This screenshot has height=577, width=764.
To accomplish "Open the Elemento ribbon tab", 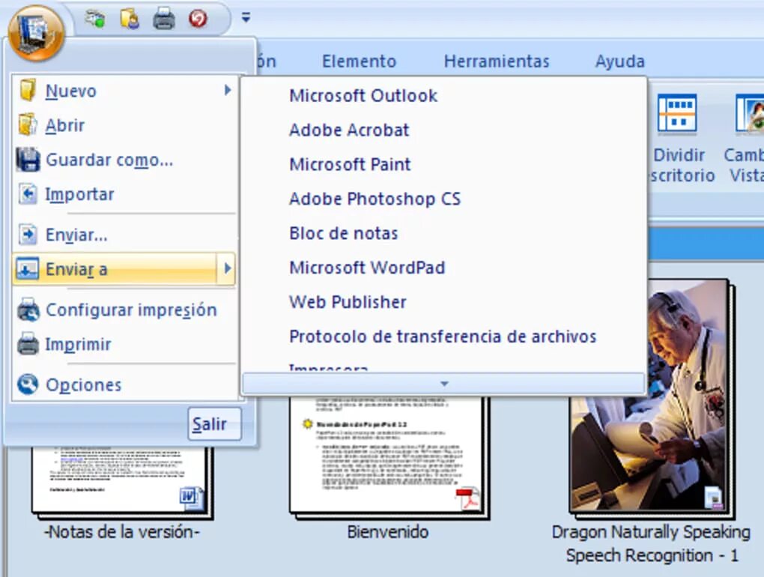I will tap(359, 61).
